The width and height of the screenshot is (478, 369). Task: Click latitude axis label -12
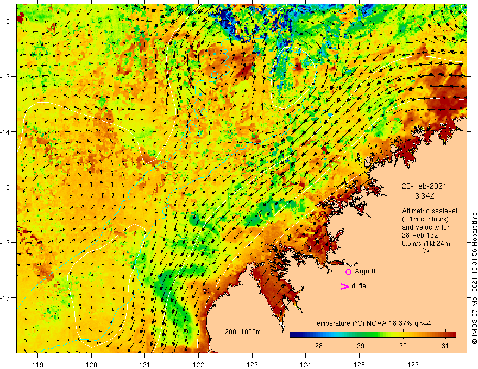(5, 21)
